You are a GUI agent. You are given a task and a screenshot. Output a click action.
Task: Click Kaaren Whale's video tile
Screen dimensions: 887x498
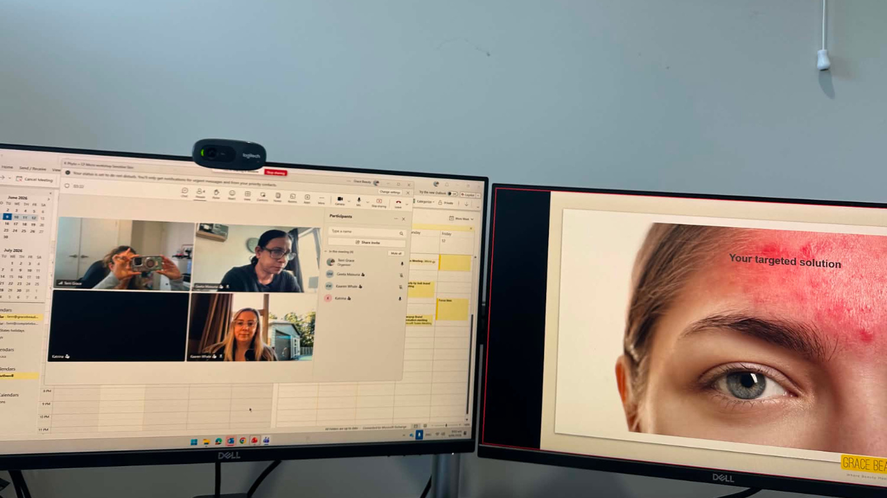tap(251, 327)
